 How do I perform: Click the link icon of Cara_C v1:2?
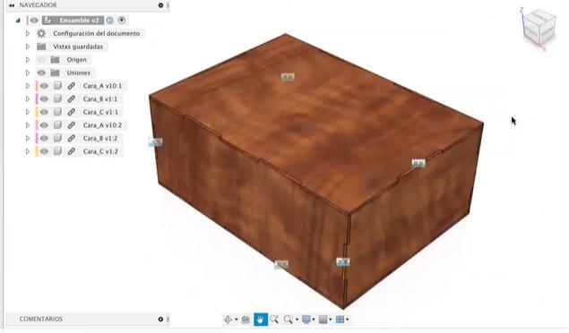point(72,151)
